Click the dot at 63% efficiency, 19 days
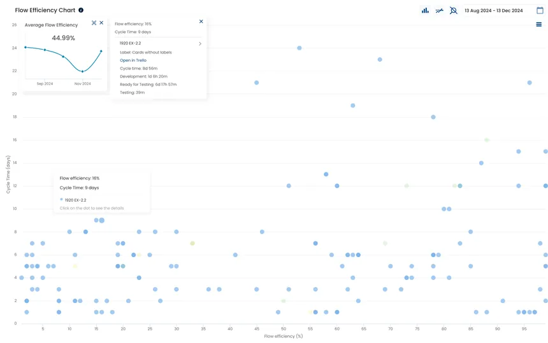Viewport: 548px width, 343px height. coord(352,106)
